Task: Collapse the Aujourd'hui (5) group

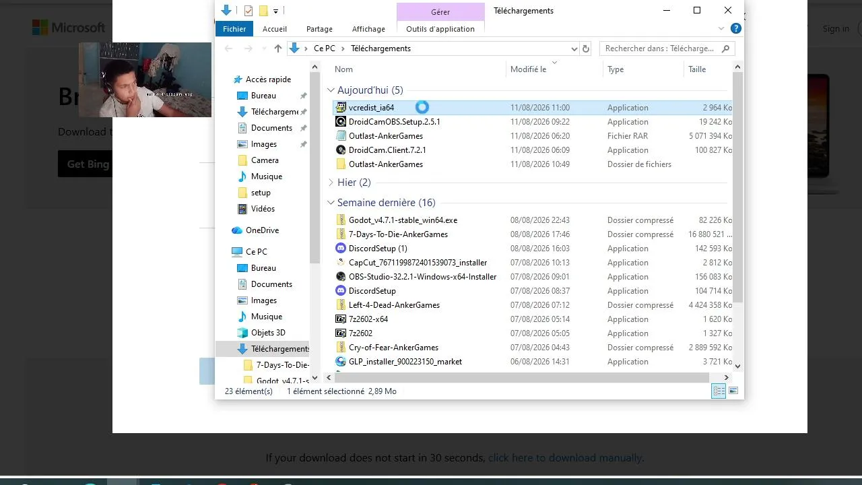Action: tap(331, 90)
